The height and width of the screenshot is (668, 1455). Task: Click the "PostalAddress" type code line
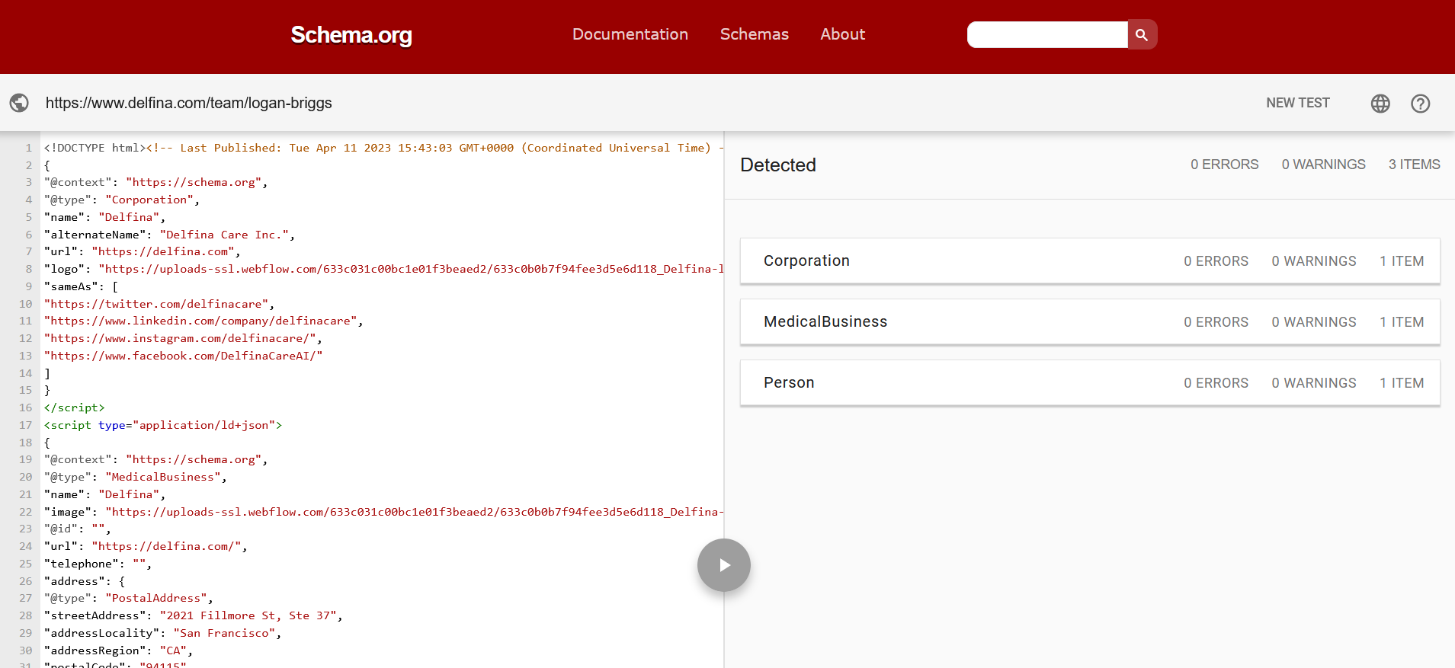[129, 598]
